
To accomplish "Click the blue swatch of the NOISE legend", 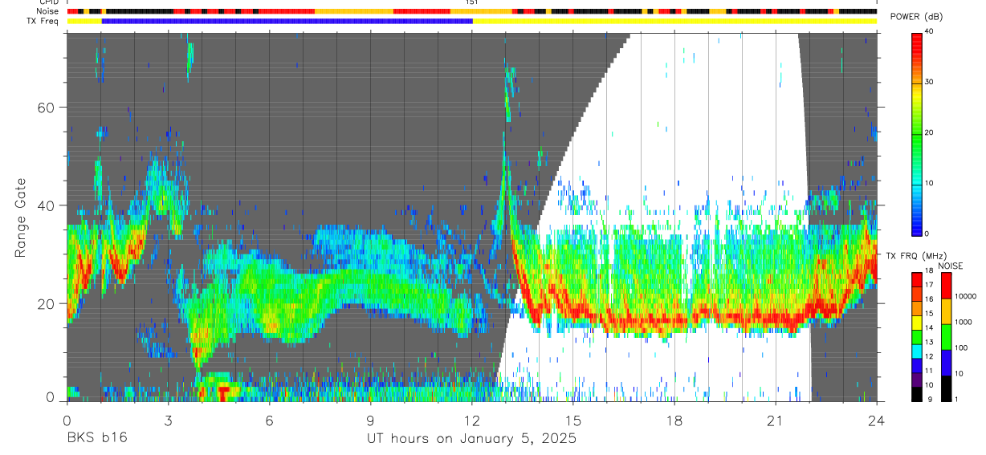I will [946, 363].
